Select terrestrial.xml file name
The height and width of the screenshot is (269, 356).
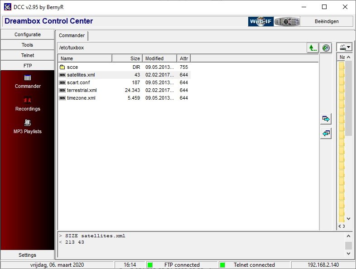[82, 91]
